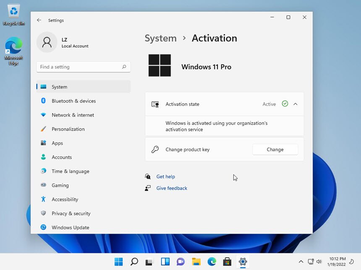Image resolution: width=361 pixels, height=270 pixels.
Task: Click the Activation state certificate icon
Action: click(155, 104)
